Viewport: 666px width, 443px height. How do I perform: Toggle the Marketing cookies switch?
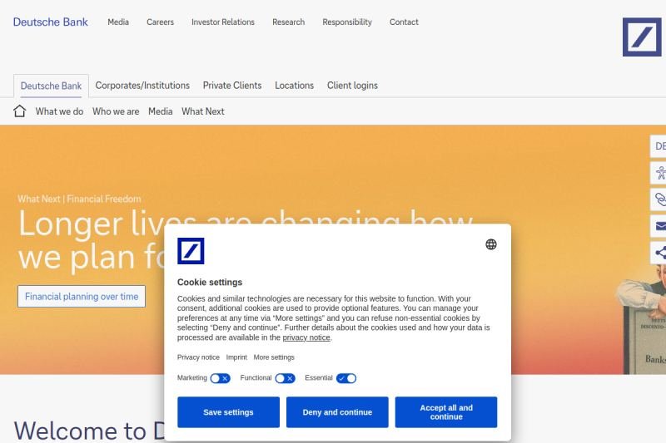220,378
